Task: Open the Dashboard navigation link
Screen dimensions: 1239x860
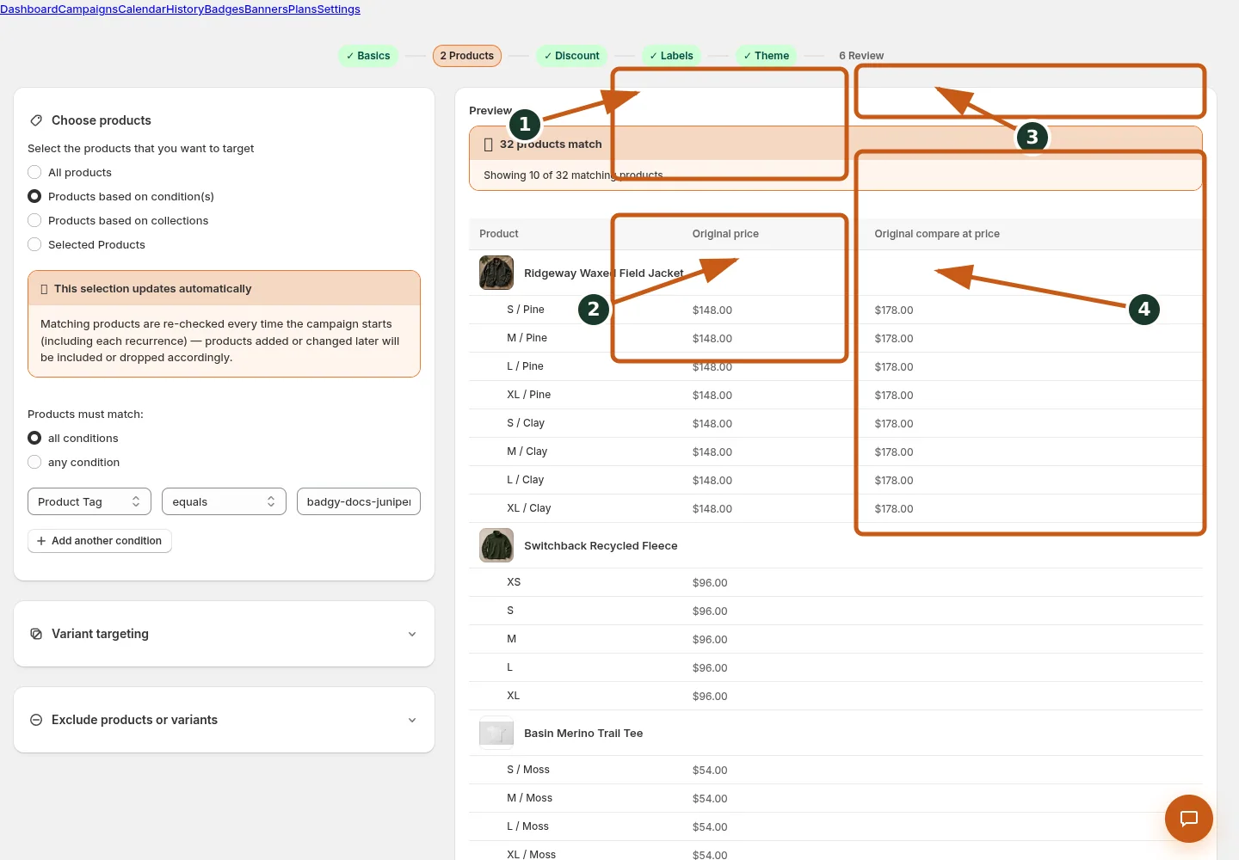Action: tap(29, 9)
